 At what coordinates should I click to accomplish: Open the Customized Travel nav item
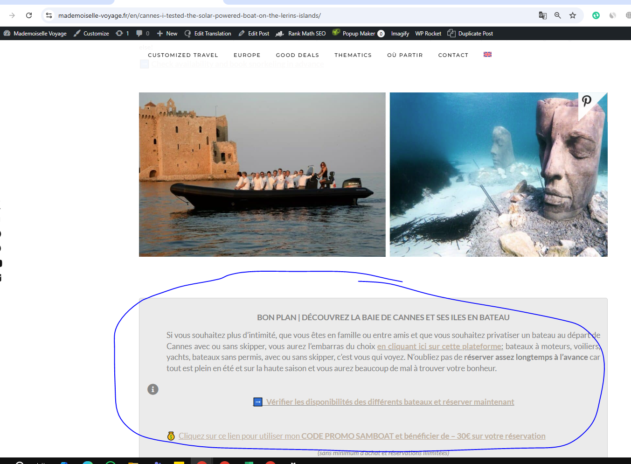click(x=183, y=55)
